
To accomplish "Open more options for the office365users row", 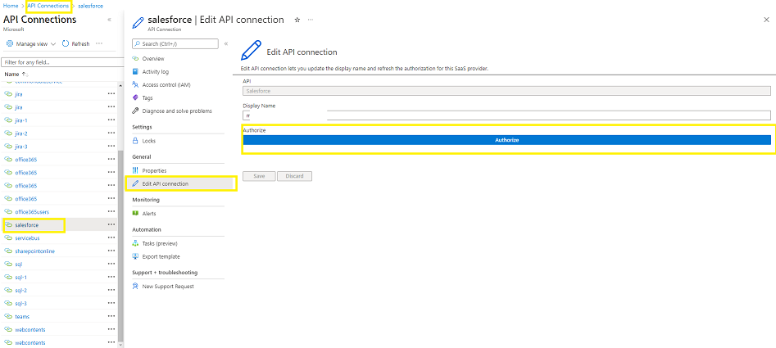I will click(x=111, y=211).
